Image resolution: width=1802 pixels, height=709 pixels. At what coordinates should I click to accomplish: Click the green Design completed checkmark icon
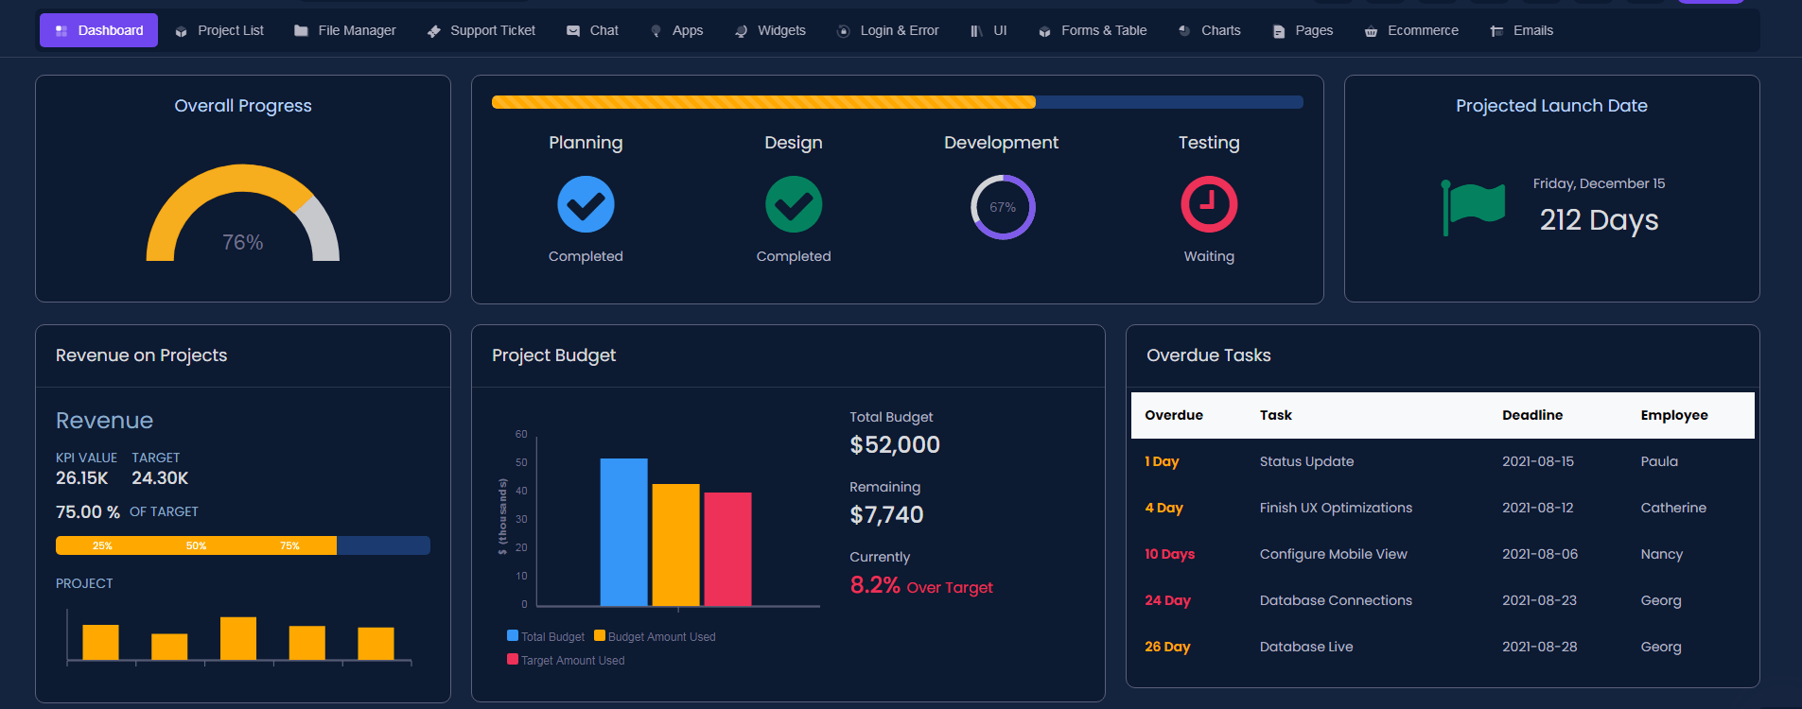(x=793, y=204)
